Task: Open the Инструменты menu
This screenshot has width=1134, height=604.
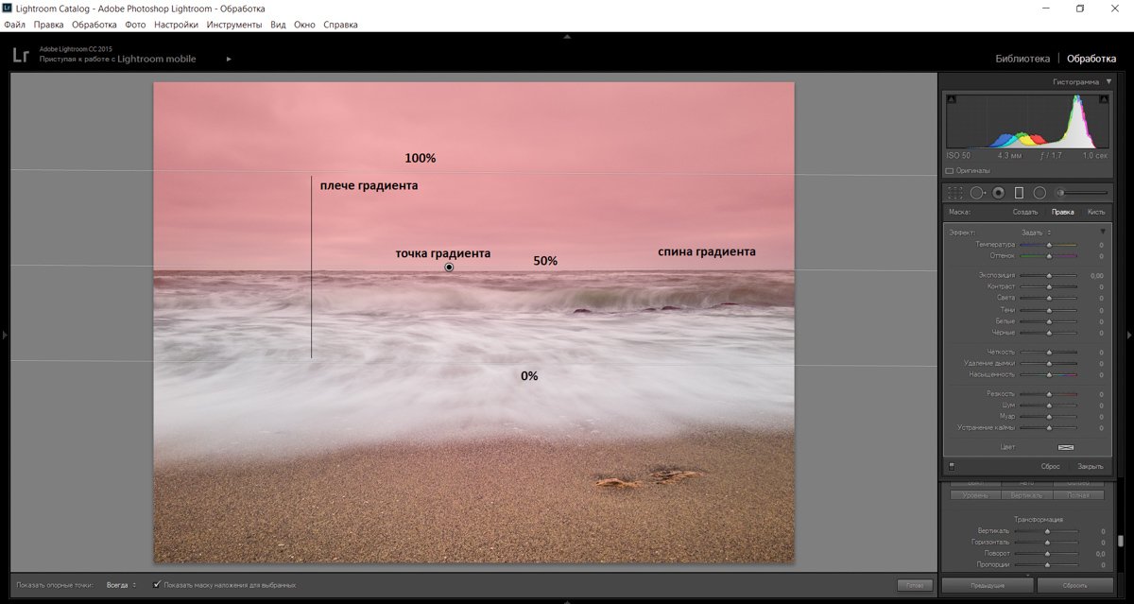Action: tap(234, 25)
